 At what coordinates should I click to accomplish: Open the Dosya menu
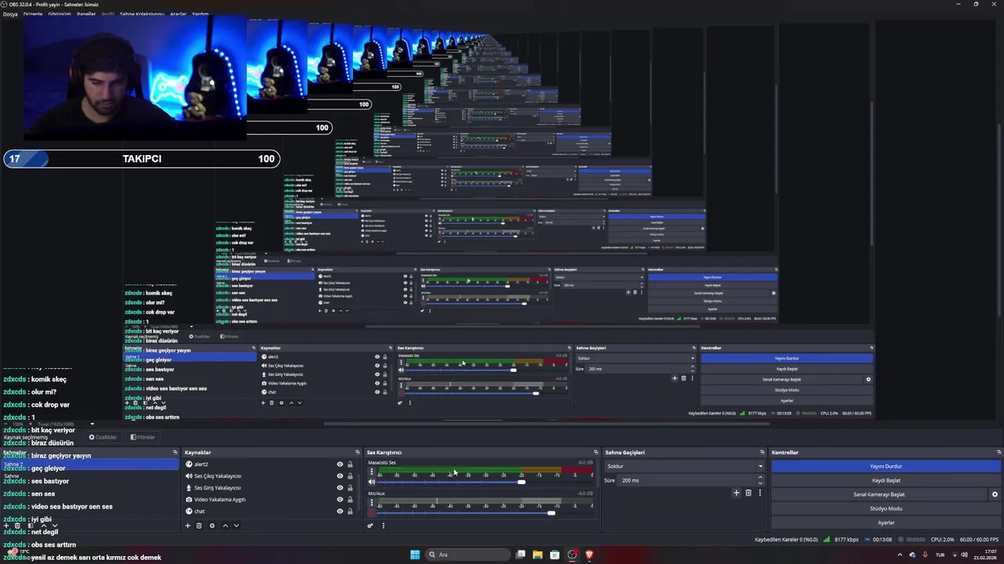[x=10, y=14]
